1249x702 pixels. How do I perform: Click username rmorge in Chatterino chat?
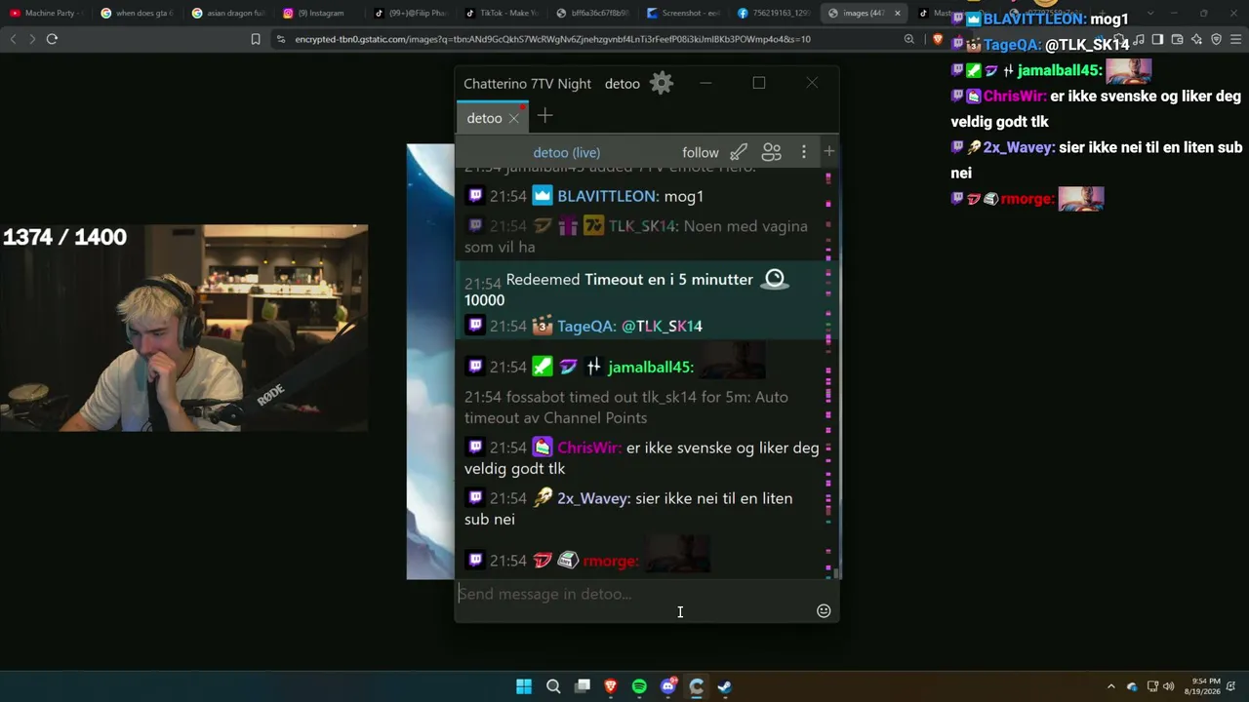[611, 561]
